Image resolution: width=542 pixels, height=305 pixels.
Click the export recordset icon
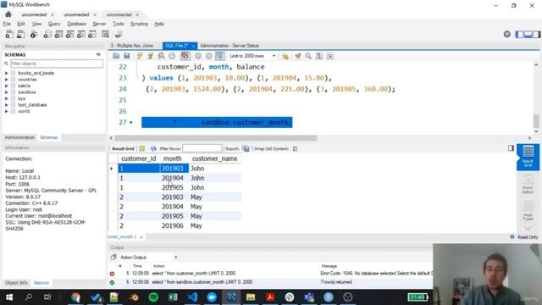tap(246, 149)
